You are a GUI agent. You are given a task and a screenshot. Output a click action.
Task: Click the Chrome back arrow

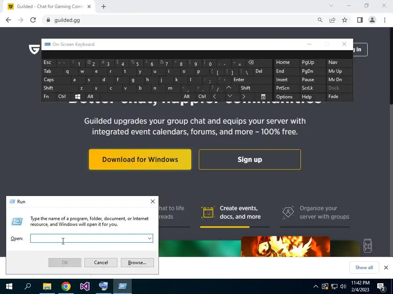point(8,20)
